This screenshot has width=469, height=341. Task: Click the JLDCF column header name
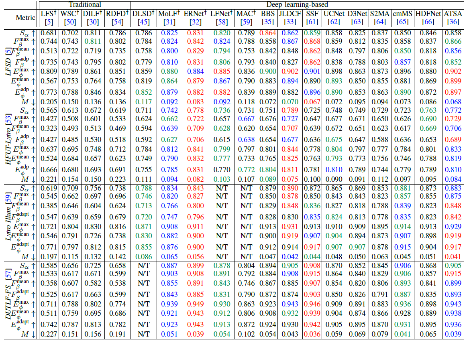click(x=290, y=14)
